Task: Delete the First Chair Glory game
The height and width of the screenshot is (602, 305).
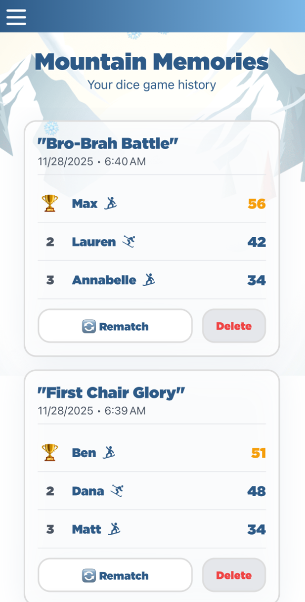Action: click(233, 575)
